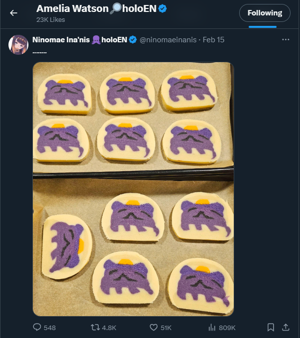Click the 23K Likes subtitle

[51, 20]
